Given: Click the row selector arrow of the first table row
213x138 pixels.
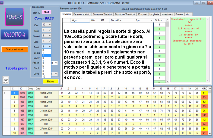Looking at the screenshot, I should [x=4, y=93].
